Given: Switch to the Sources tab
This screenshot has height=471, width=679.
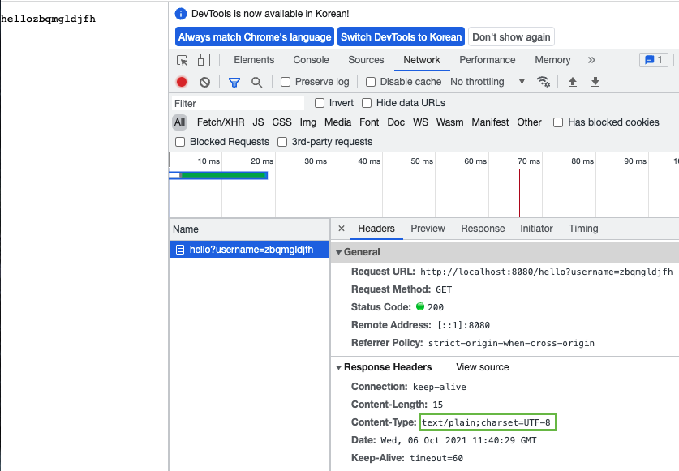Looking at the screenshot, I should click(366, 60).
